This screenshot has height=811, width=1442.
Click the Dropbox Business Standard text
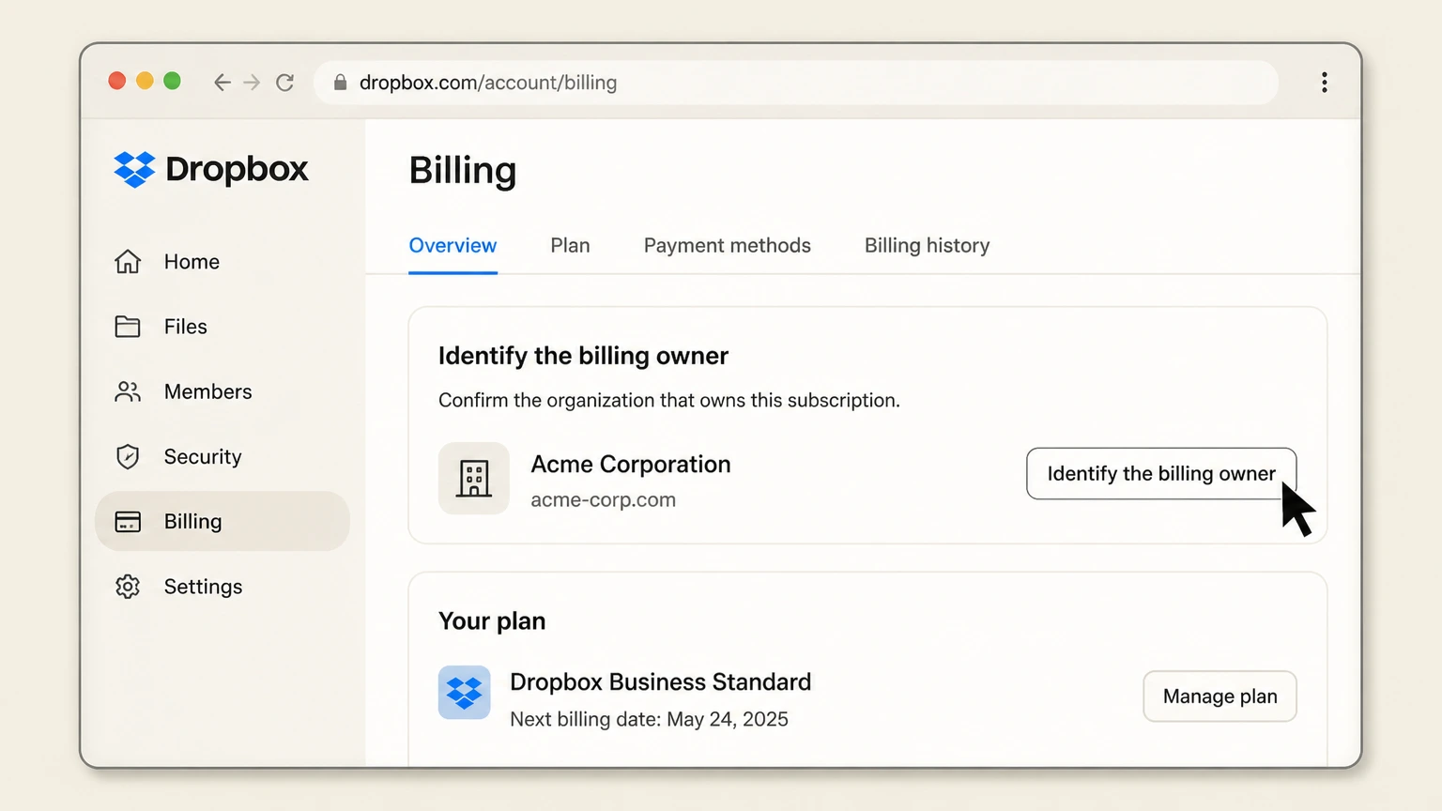click(x=660, y=682)
